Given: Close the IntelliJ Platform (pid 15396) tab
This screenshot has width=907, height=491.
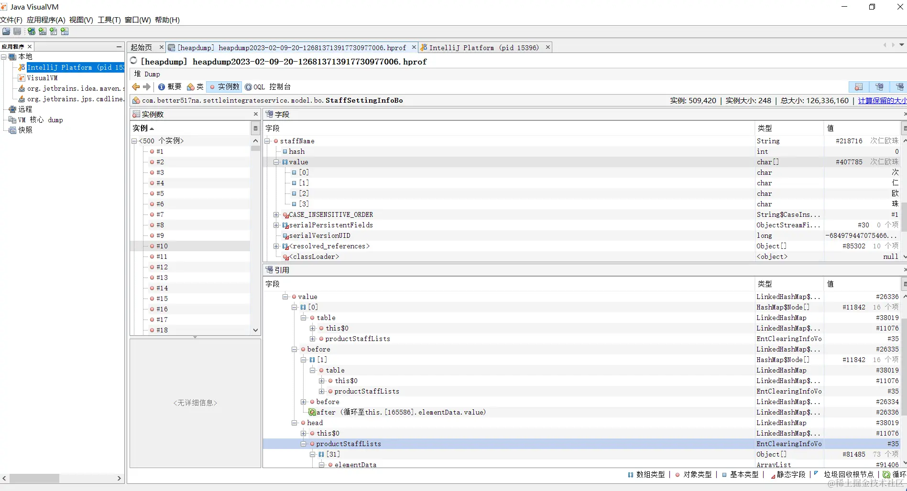Looking at the screenshot, I should click(548, 47).
